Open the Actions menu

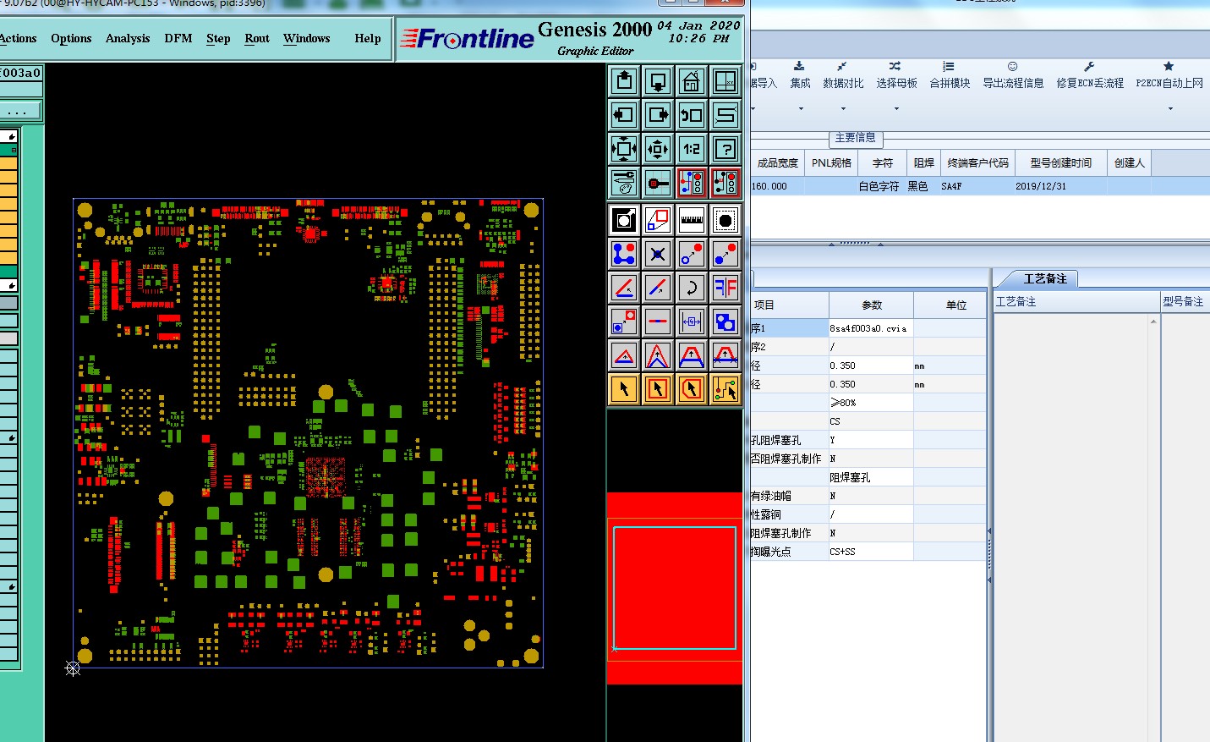pos(18,38)
